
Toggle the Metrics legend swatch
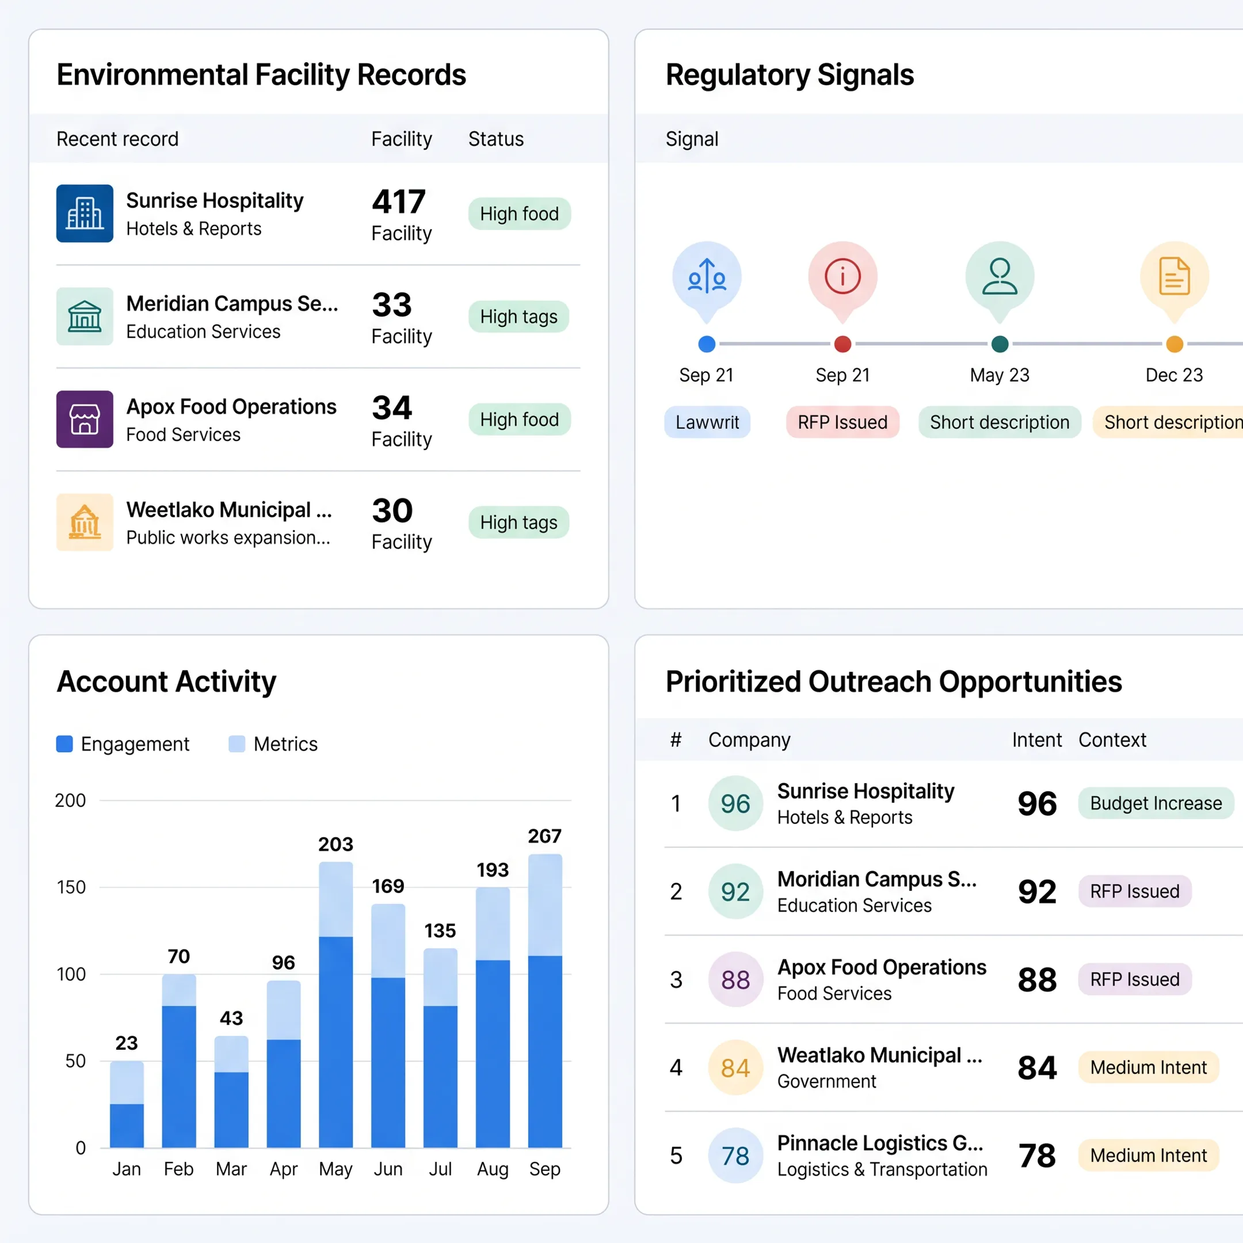tap(237, 743)
